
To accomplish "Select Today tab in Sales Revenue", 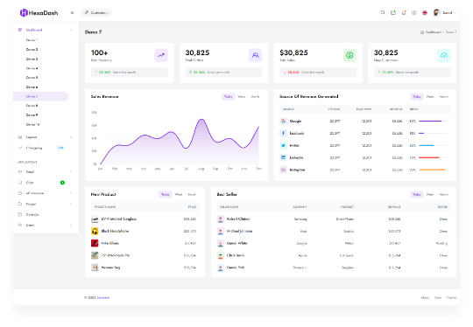I will 228,97.
